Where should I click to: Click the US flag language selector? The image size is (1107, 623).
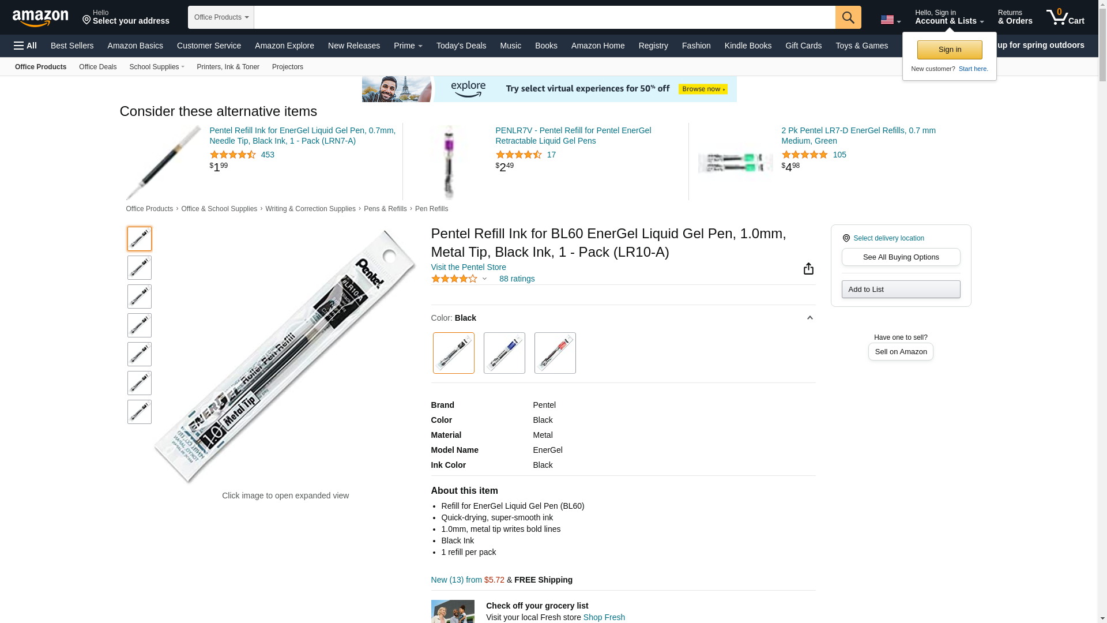(891, 20)
